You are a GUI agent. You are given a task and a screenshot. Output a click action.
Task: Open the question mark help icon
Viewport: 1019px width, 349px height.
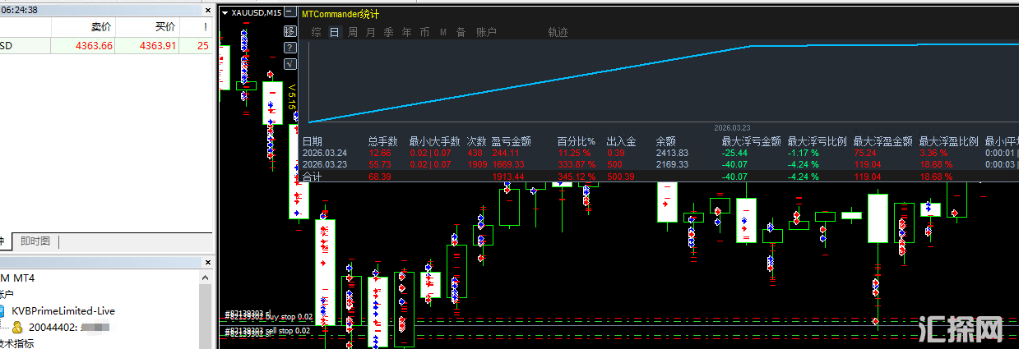point(289,47)
